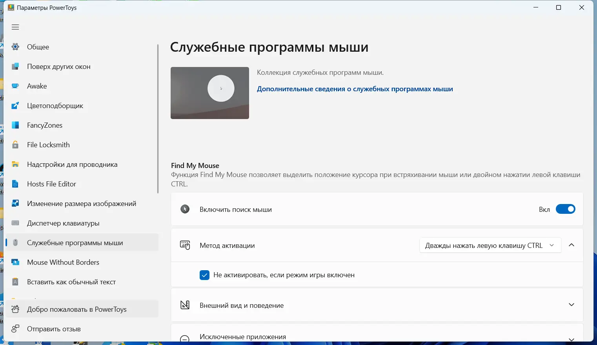597x345 pixels.
Task: Click the hamburger navigation menu icon
Action: 15,27
